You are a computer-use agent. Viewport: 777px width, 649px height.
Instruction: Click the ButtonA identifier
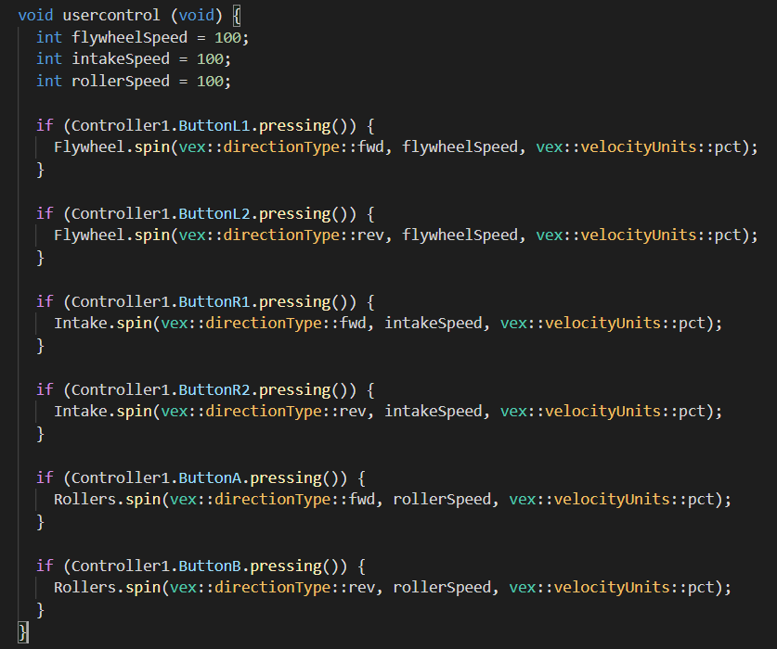pos(210,478)
